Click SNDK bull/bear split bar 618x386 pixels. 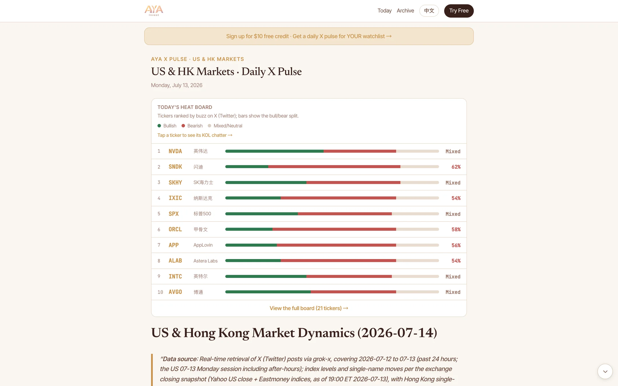[x=332, y=167]
